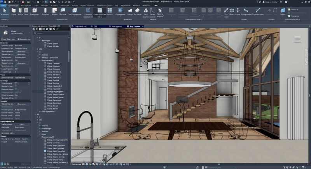The image size is (311, 169).
Task: Click the Изменить (Modify) tool icon
Action: (x=5, y=11)
